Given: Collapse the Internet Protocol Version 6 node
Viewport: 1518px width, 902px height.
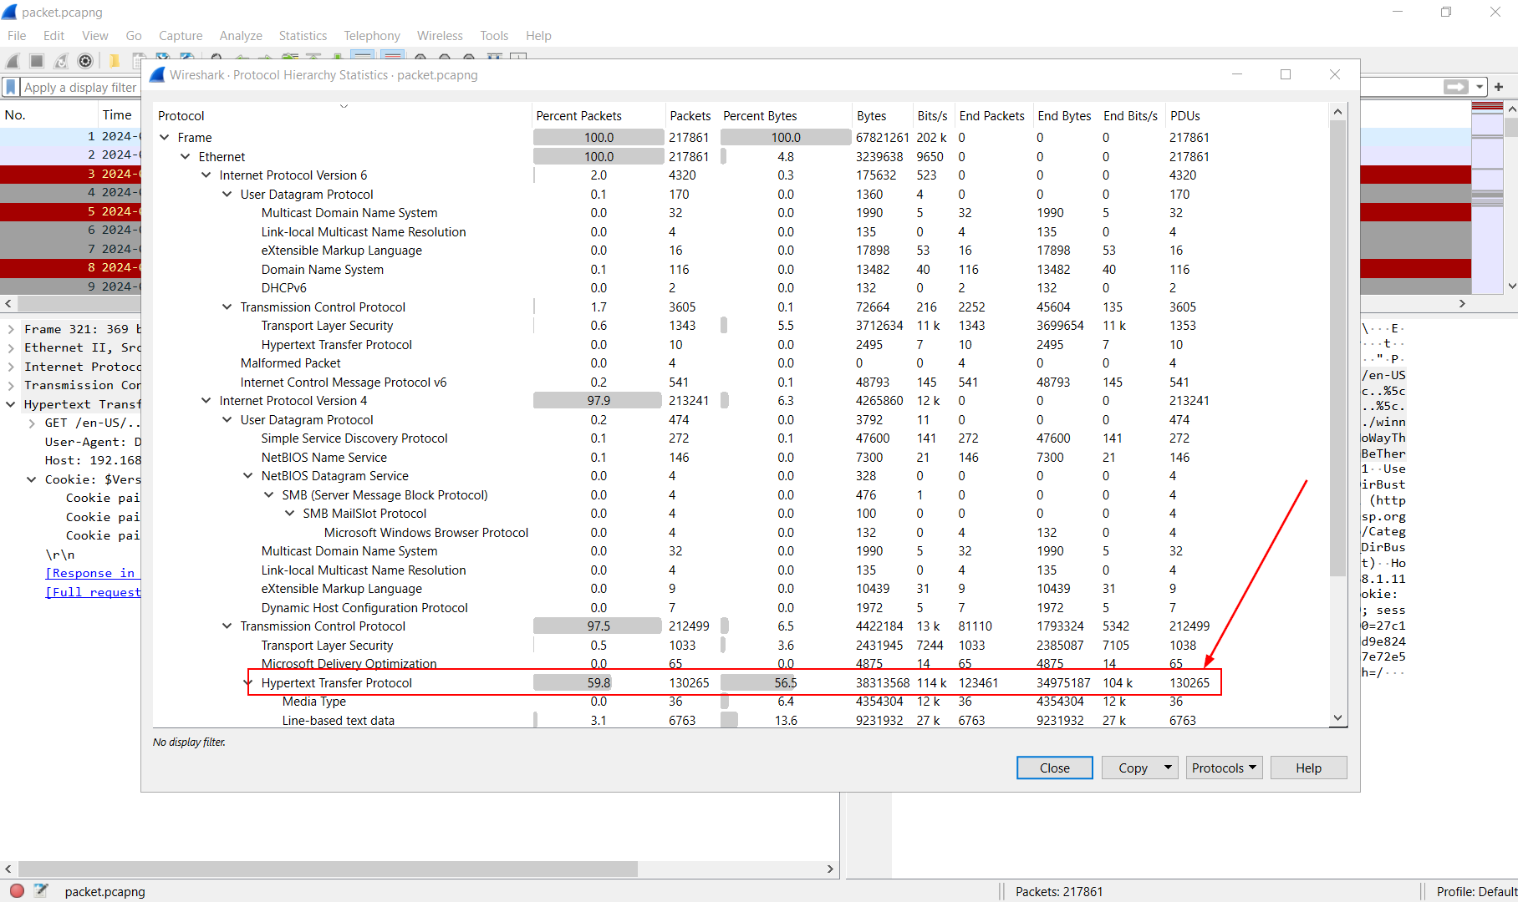Looking at the screenshot, I should pyautogui.click(x=206, y=175).
